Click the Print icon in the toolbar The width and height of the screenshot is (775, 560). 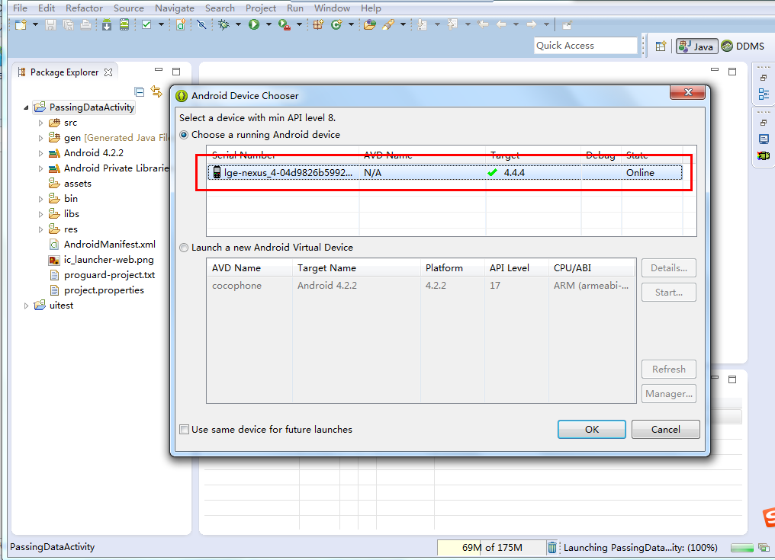tap(86, 24)
